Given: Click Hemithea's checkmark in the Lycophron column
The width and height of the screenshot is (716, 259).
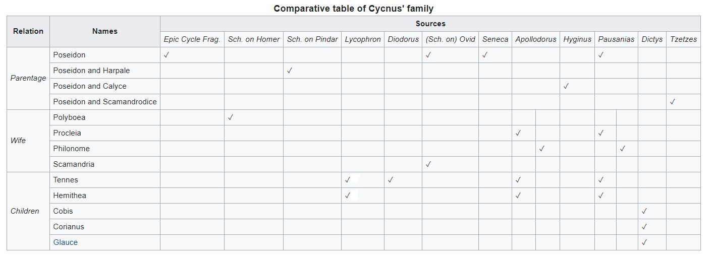Looking at the screenshot, I should [x=348, y=196].
